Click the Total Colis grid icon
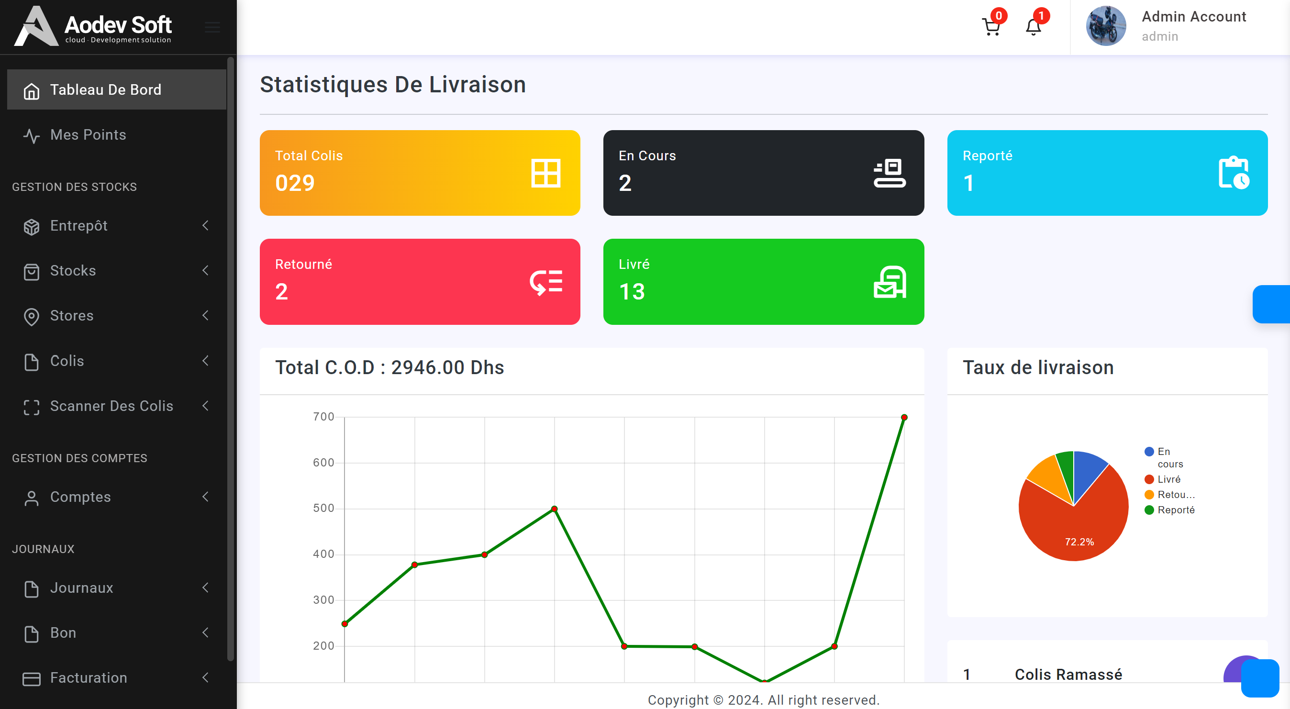The height and width of the screenshot is (709, 1290). pos(545,173)
